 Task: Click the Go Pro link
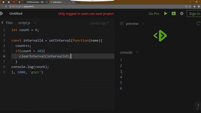154,14
